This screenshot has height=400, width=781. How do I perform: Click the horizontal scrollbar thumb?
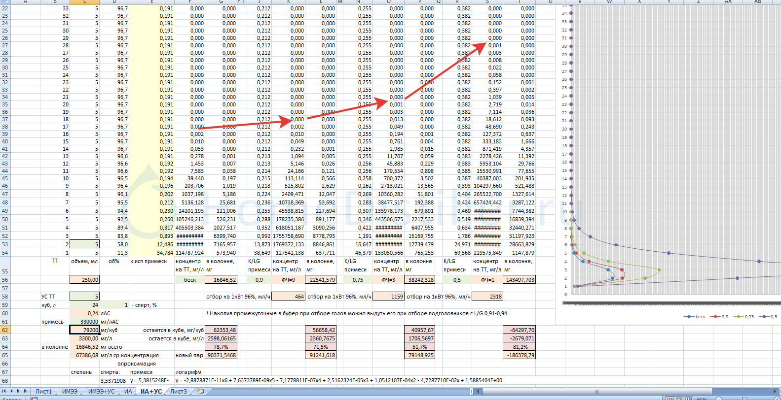click(596, 392)
